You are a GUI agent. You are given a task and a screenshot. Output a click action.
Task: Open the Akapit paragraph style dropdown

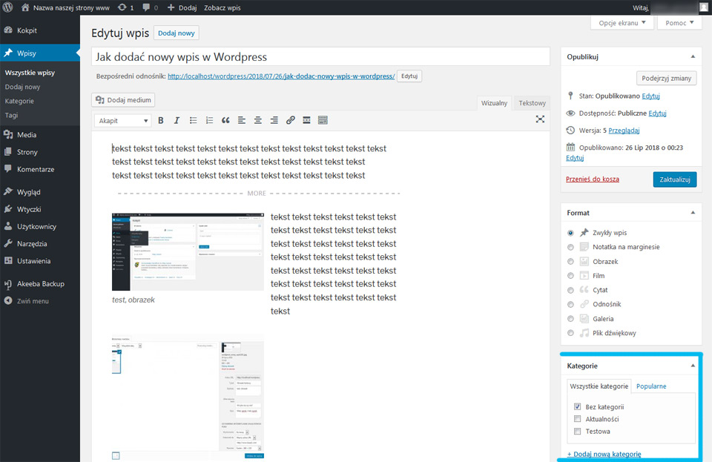[x=123, y=121]
